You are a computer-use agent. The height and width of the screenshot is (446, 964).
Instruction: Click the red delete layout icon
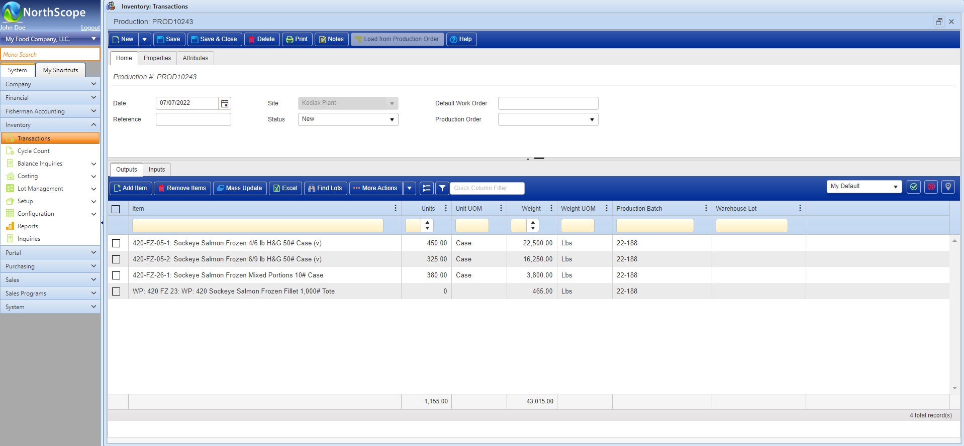click(931, 187)
